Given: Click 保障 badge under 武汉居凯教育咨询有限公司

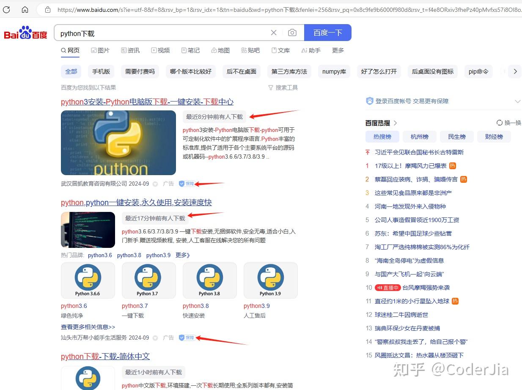Looking at the screenshot, I should 187,184.
